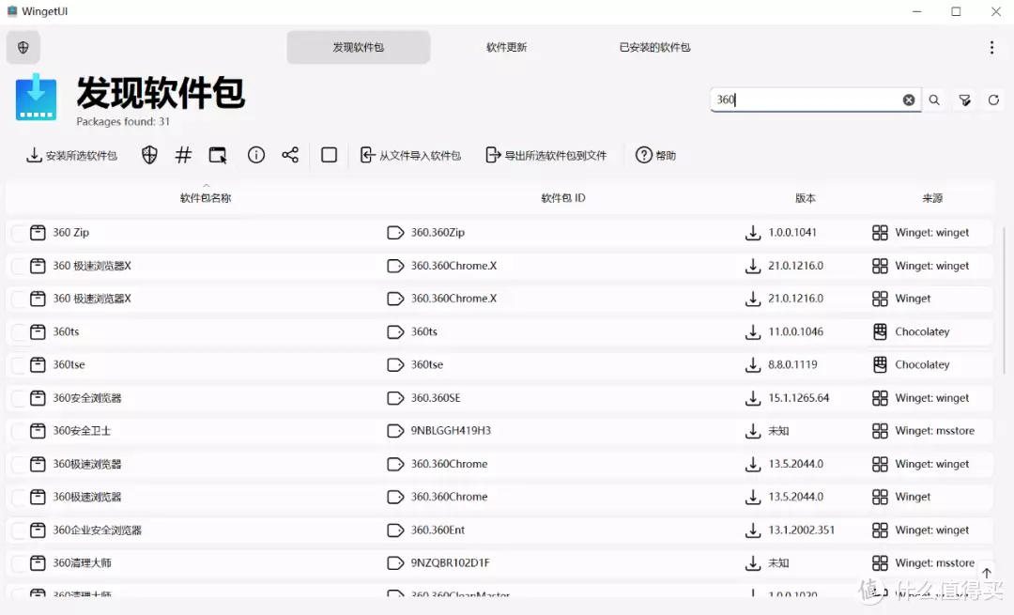Viewport: 1014px width, 615px height.
Task: Open the three-dot more options menu
Action: coord(991,47)
